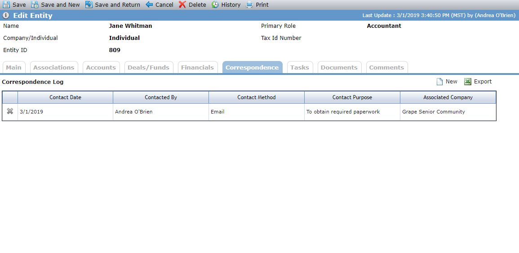Click the info icon beside Edit Entity
The width and height of the screenshot is (519, 253).
[x=6, y=16]
